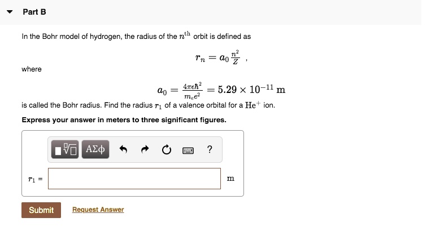Collapse Part B disclosure triangle
The height and width of the screenshot is (231, 431).
point(10,12)
